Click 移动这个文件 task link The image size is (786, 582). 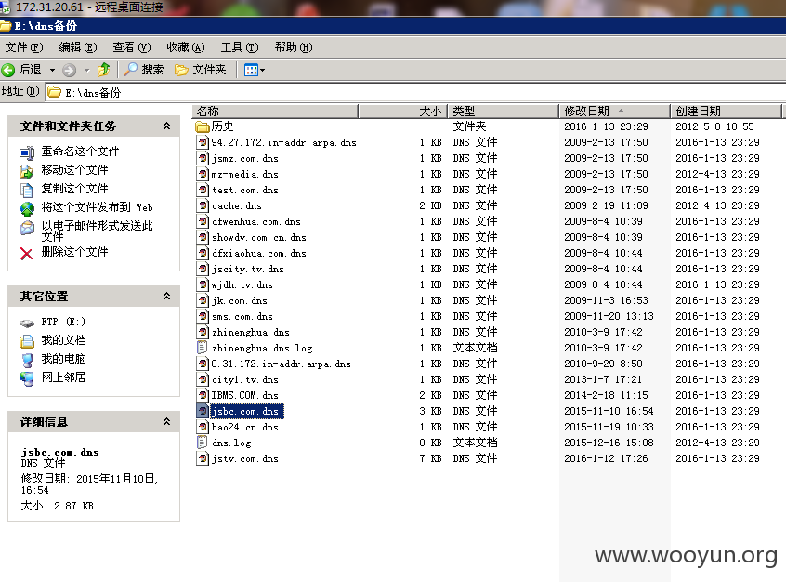click(74, 169)
